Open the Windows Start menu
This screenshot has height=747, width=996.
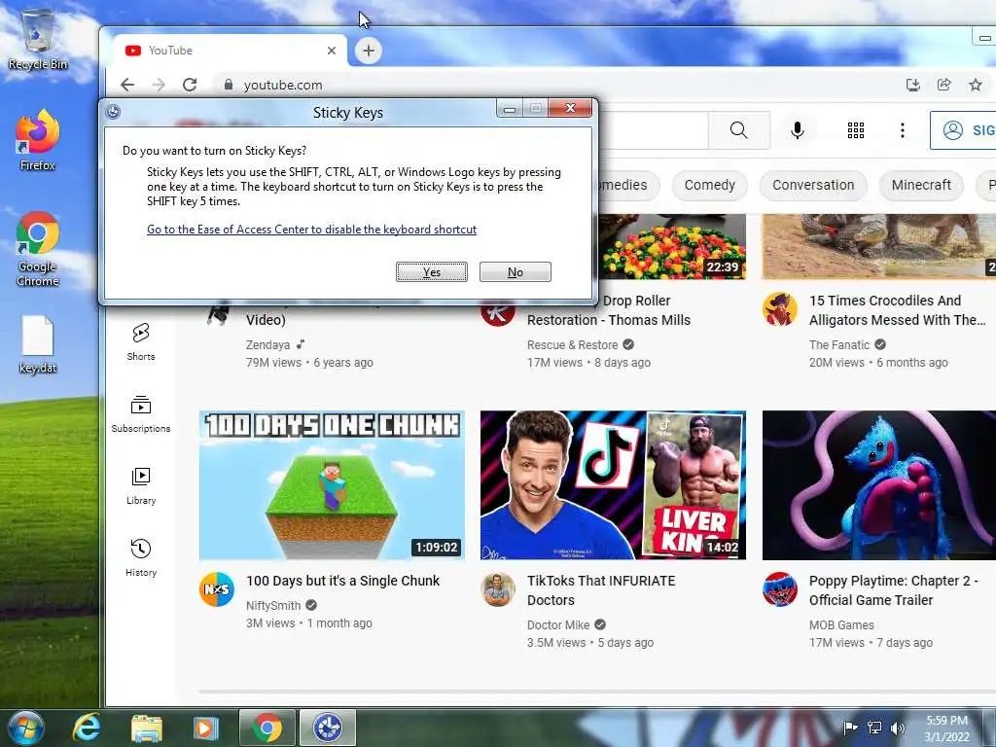point(26,728)
